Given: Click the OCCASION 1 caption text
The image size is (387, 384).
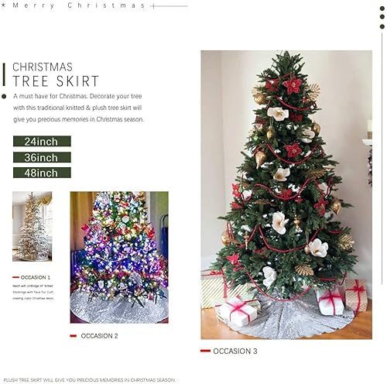Looking at the screenshot, I should coord(36,277).
